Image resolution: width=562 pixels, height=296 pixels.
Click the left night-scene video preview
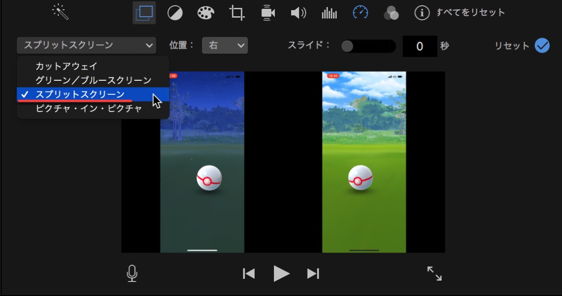(202, 162)
